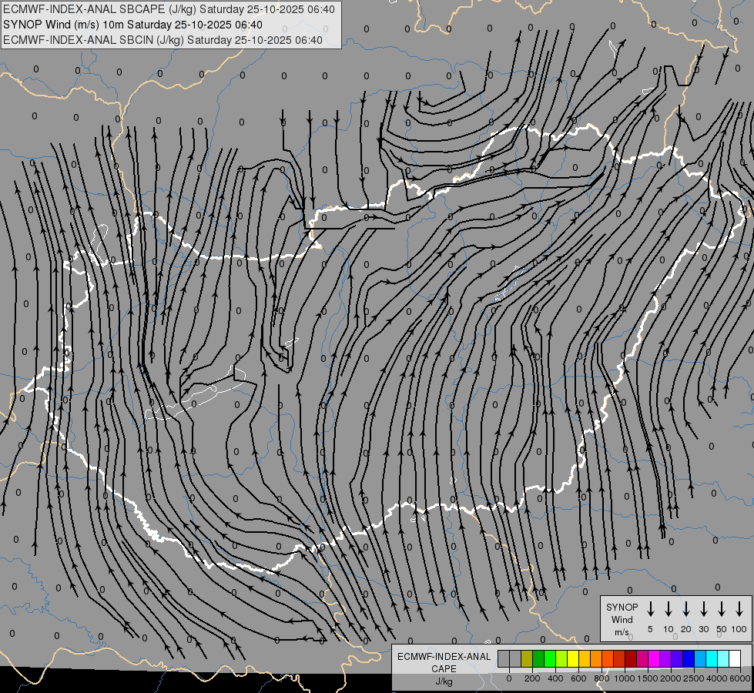Click the 5 m/s wind arrow in legend

click(651, 609)
